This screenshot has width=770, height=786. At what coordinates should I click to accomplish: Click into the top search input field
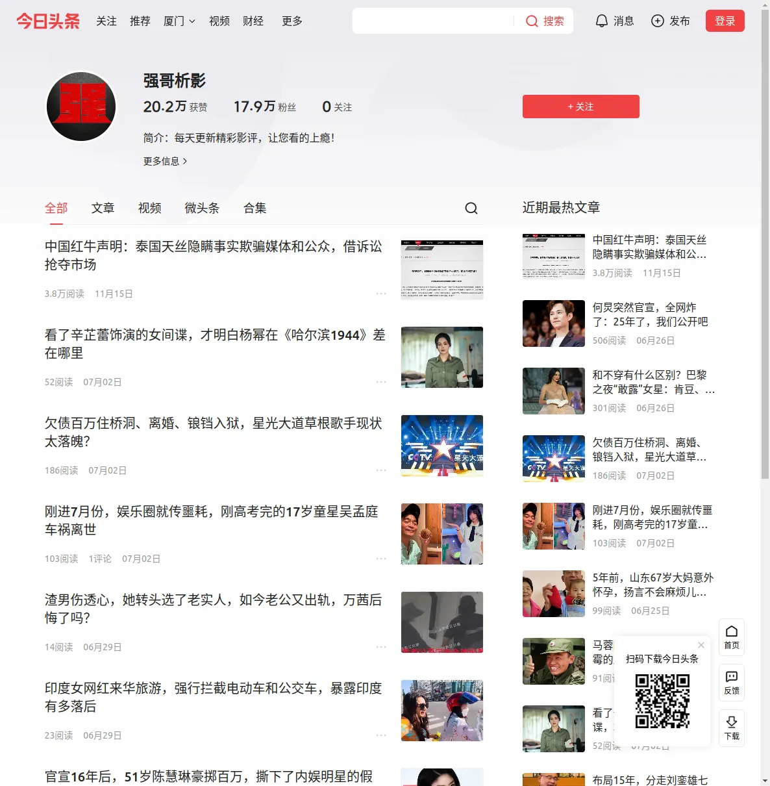click(x=433, y=21)
